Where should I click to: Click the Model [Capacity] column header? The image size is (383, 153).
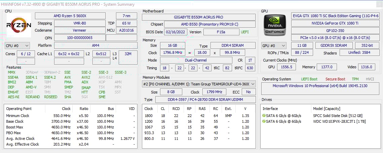coord(327,109)
